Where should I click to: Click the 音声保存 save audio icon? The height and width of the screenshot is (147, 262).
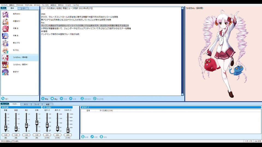point(82,99)
